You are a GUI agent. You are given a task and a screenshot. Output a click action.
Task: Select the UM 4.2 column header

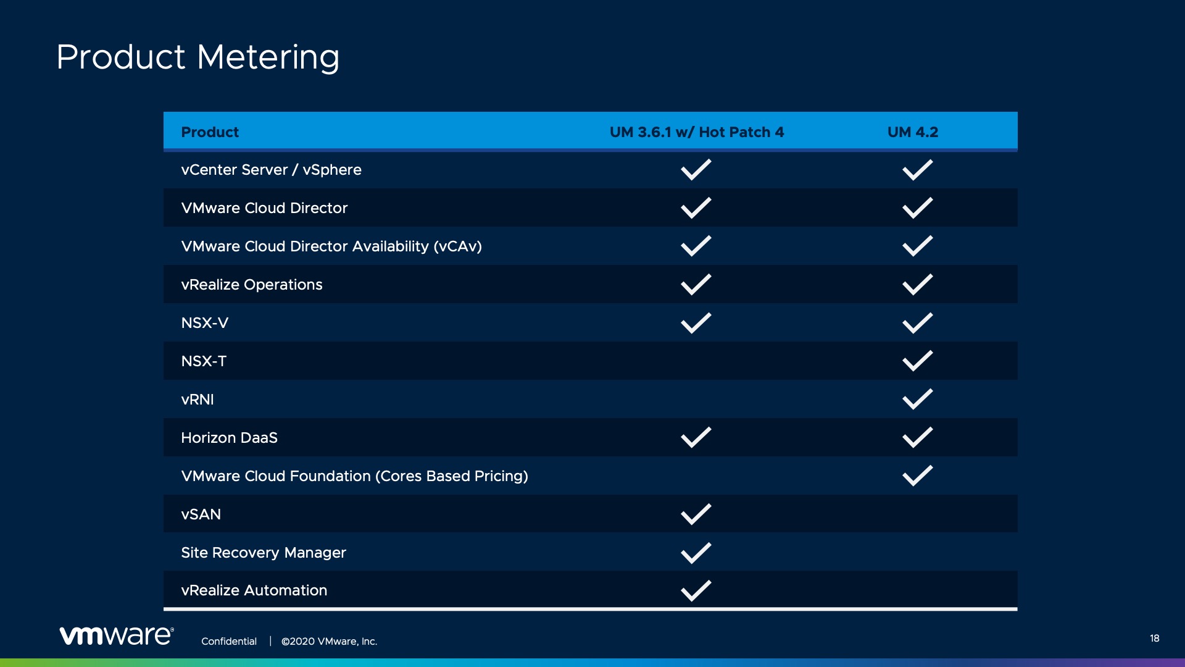click(912, 132)
